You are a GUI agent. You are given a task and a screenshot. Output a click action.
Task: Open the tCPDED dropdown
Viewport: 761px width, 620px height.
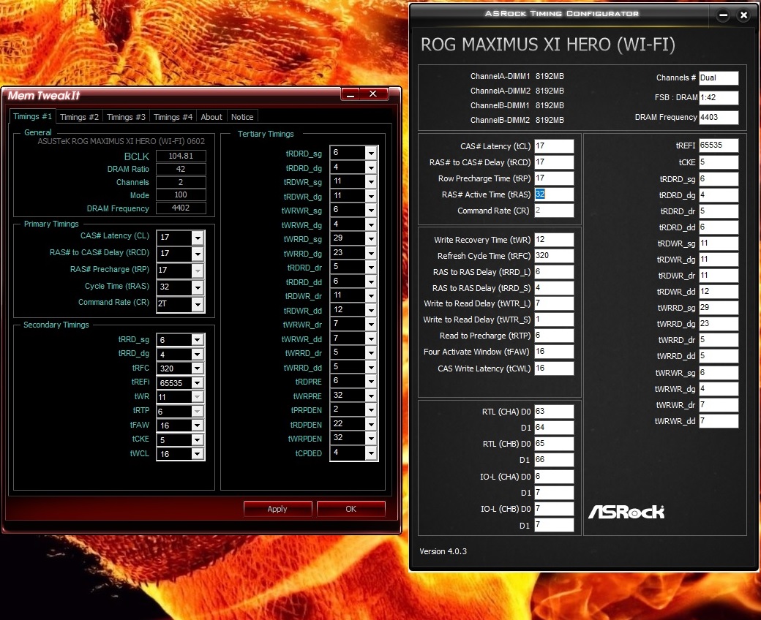click(371, 453)
